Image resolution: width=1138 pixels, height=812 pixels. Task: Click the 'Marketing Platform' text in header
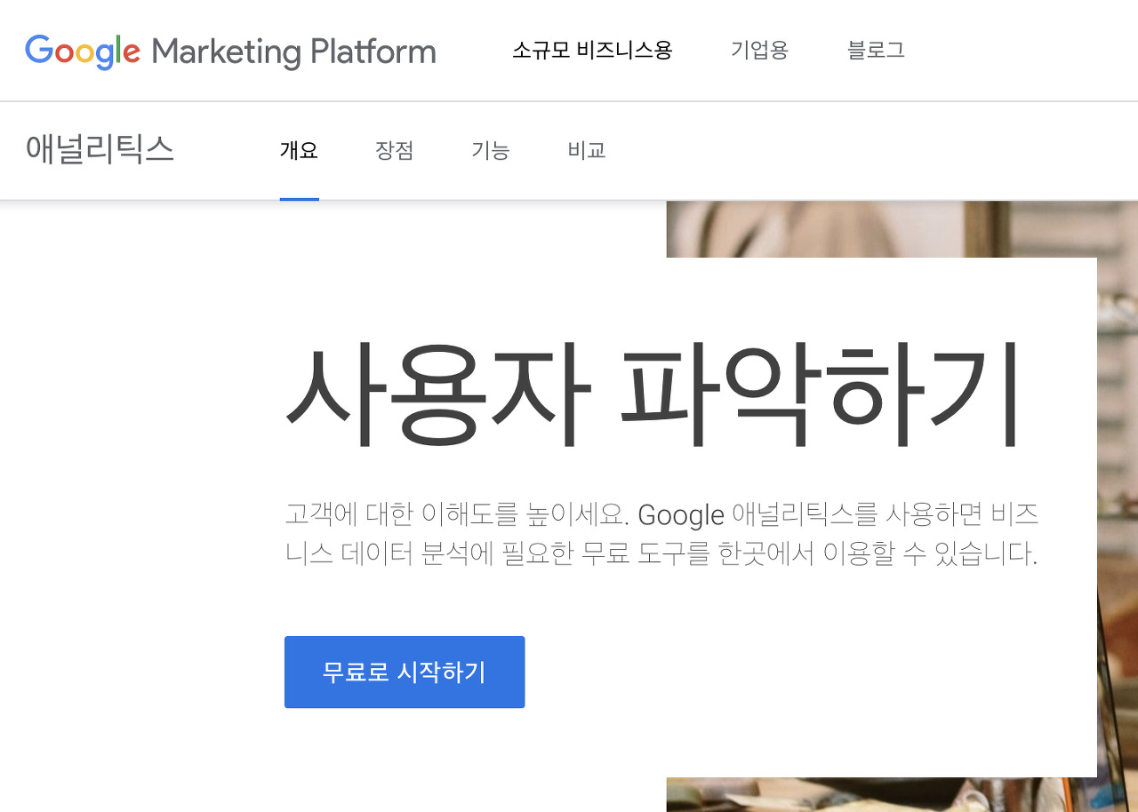[293, 52]
